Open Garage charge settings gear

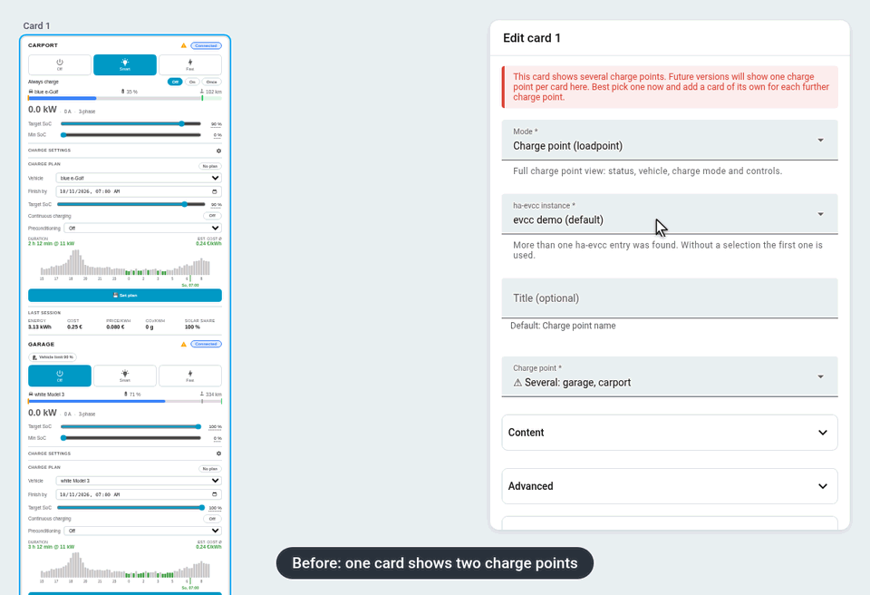(218, 454)
